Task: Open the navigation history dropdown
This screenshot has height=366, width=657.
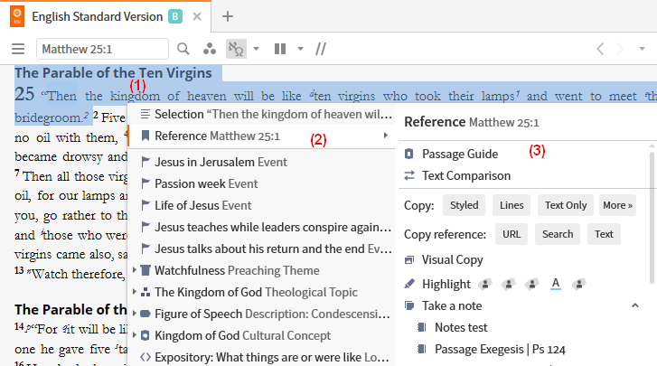Action: tap(642, 49)
